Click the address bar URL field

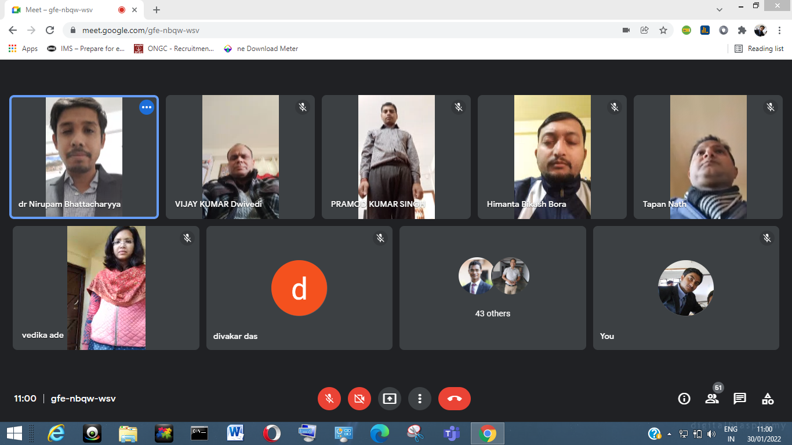[348, 30]
